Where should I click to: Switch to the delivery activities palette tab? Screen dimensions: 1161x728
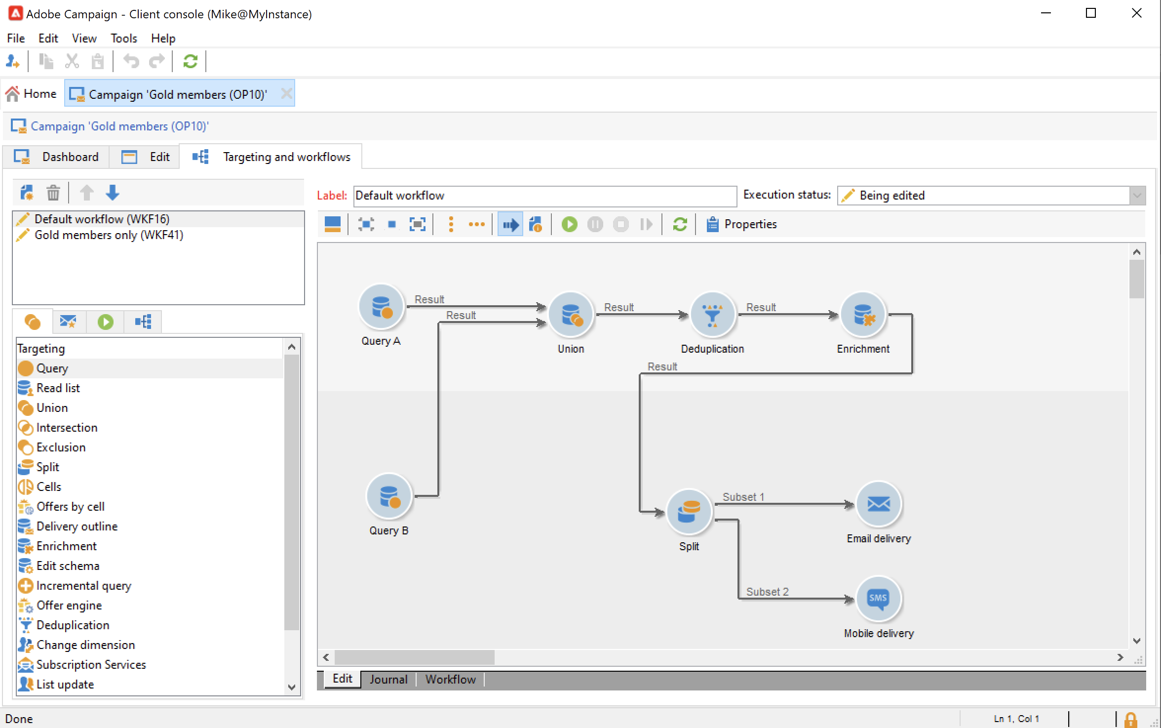pos(68,322)
